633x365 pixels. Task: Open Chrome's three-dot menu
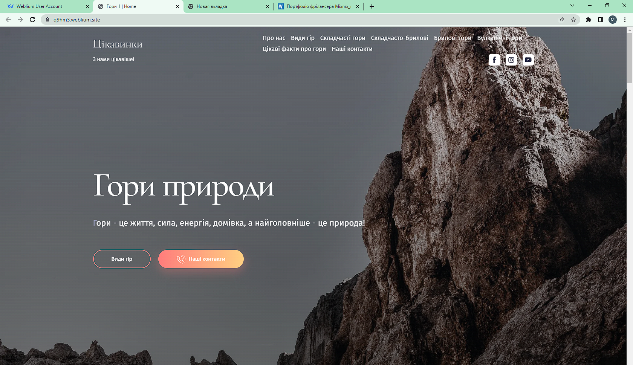point(625,20)
